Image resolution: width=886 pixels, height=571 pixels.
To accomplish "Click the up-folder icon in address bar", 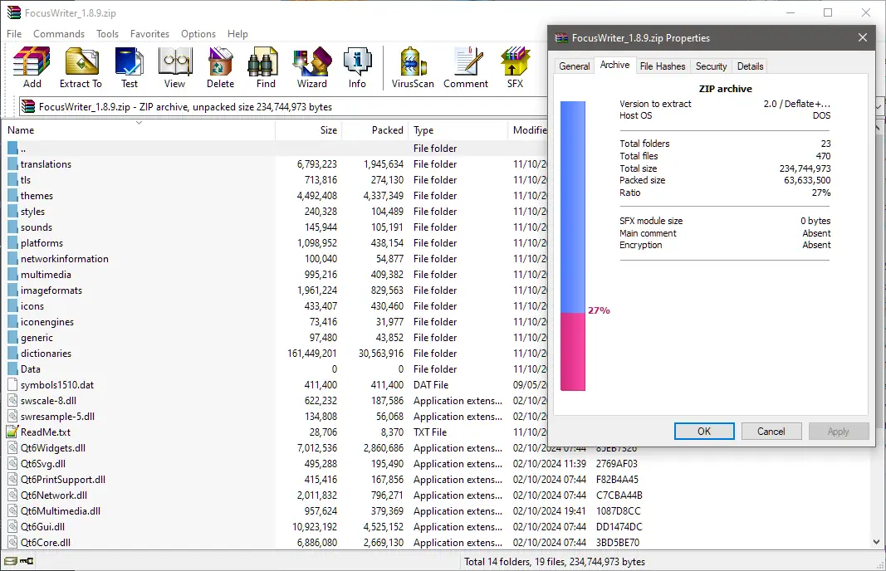I will (27, 106).
